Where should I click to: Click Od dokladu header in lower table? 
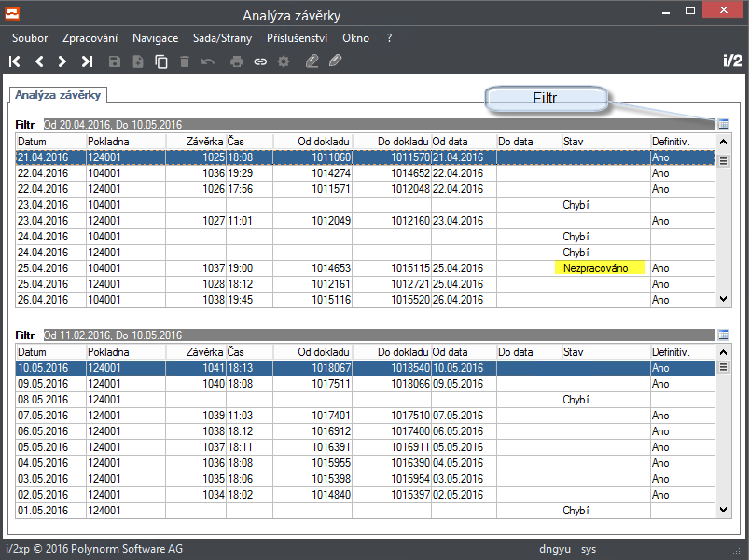[x=312, y=352]
